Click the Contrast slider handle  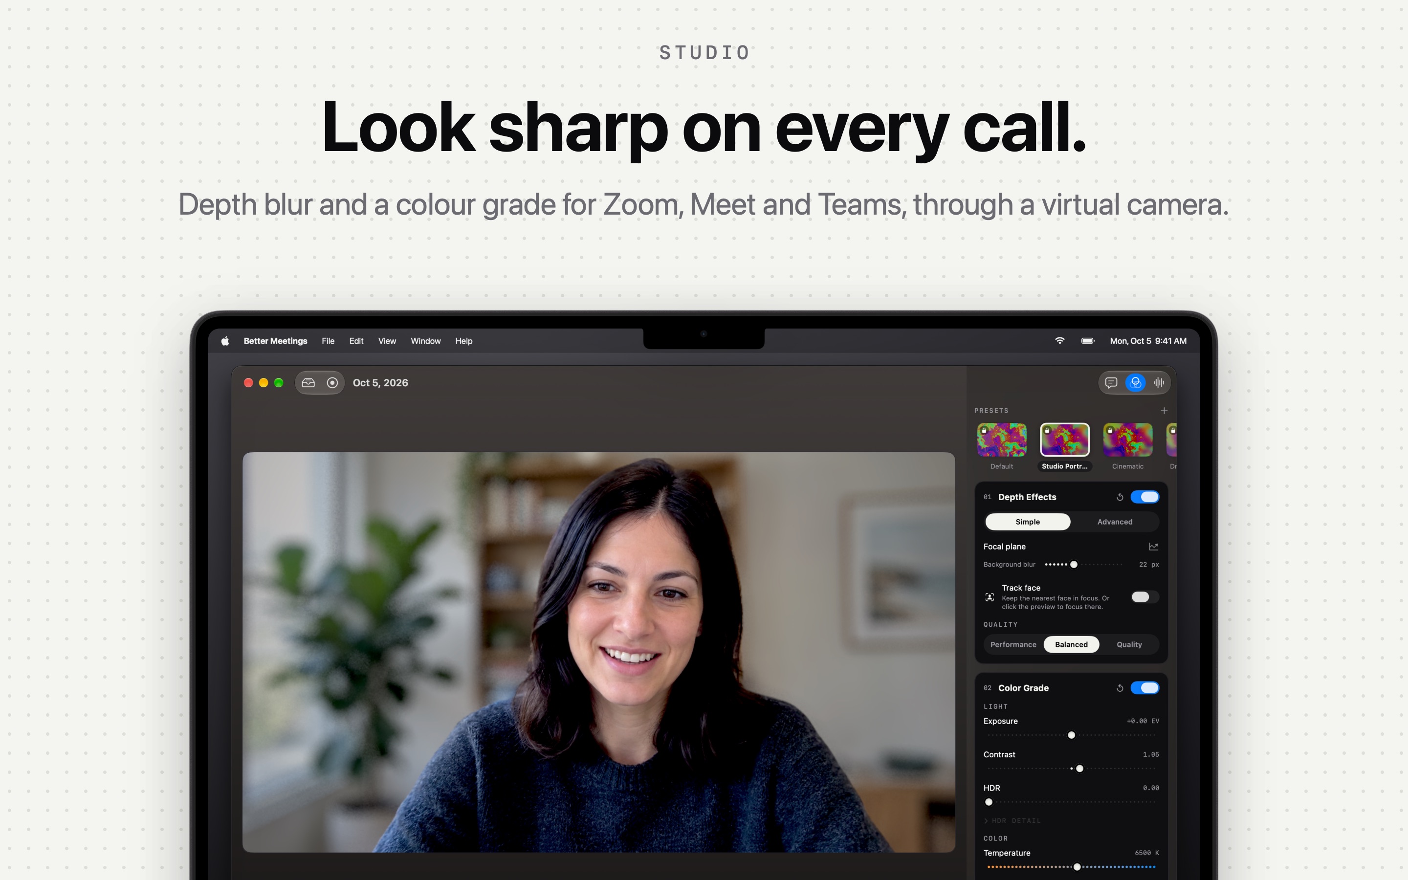click(x=1079, y=769)
